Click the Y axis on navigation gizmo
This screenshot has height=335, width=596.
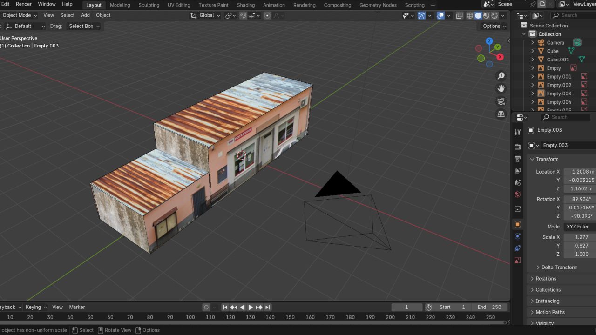click(498, 47)
